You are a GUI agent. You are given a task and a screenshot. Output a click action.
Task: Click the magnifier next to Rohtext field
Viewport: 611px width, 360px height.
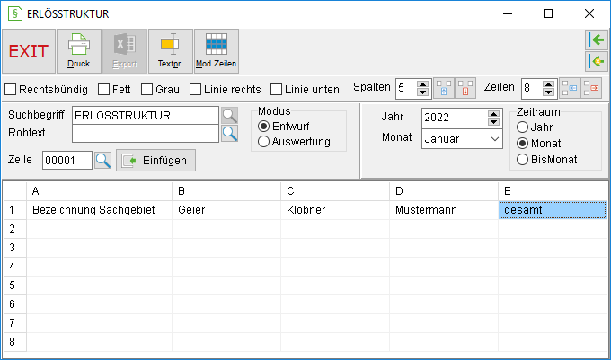(x=229, y=134)
